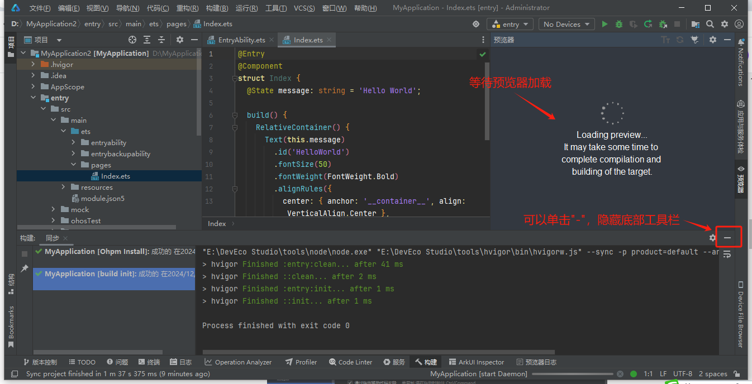Open the entry module dropdown
This screenshot has width=752, height=384.
pyautogui.click(x=511, y=24)
